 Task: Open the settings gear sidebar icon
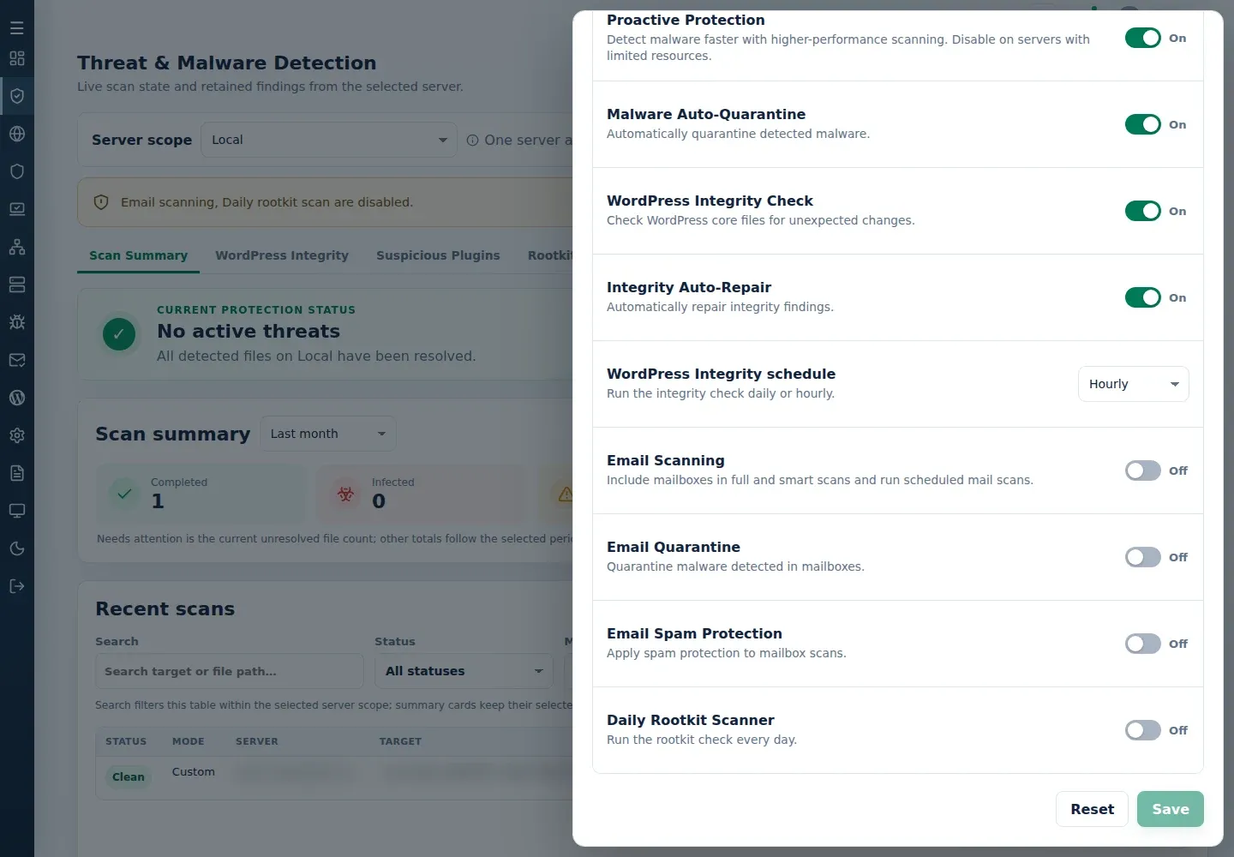pos(17,435)
